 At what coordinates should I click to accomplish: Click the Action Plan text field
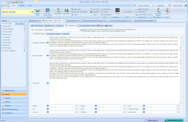tap(115, 83)
